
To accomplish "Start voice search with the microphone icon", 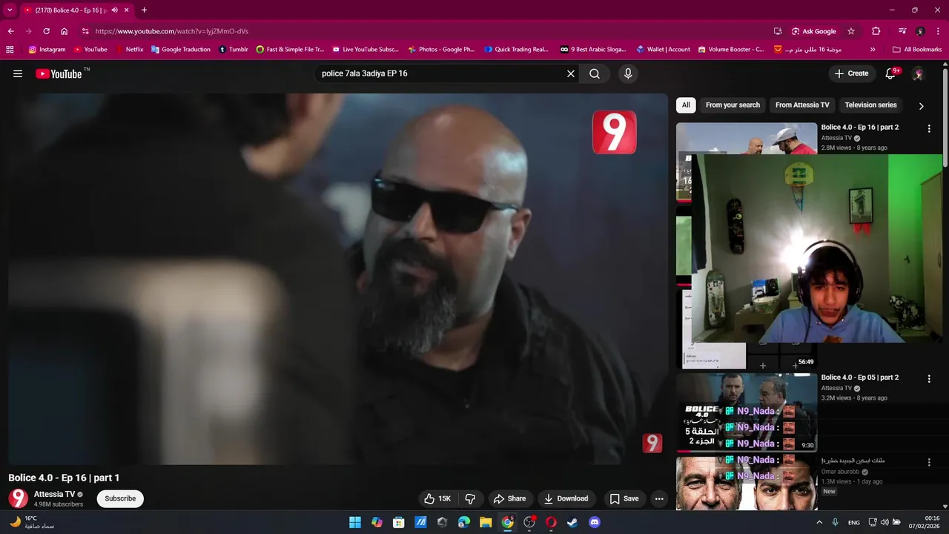I will pyautogui.click(x=628, y=73).
